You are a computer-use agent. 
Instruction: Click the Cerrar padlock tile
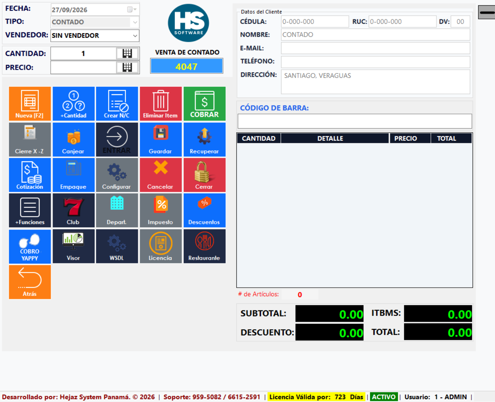204,175
